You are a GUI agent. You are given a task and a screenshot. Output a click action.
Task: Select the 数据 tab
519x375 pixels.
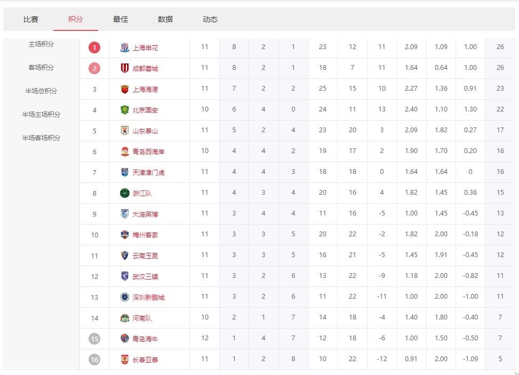click(165, 19)
